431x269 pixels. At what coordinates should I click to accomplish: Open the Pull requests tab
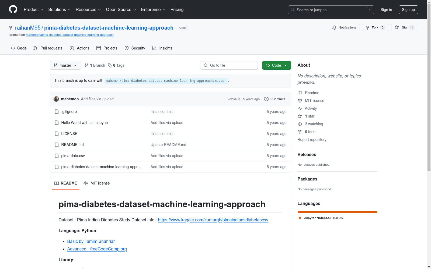(x=48, y=48)
